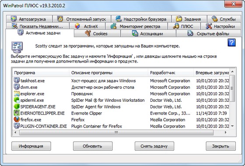Click the Снять задачу button
The height and width of the screenshot is (166, 245).
(154, 146)
